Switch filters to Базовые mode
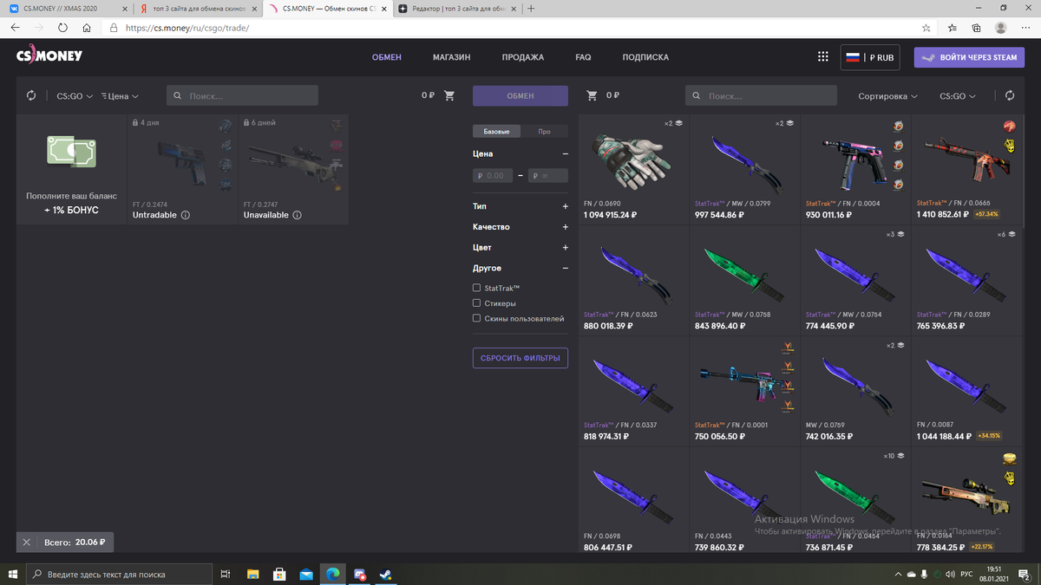Image resolution: width=1041 pixels, height=585 pixels. [496, 132]
